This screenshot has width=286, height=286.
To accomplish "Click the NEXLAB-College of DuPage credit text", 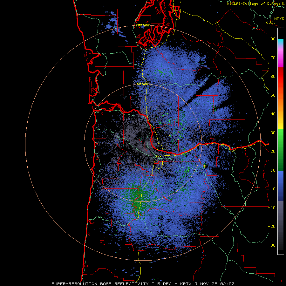I will (256, 3).
